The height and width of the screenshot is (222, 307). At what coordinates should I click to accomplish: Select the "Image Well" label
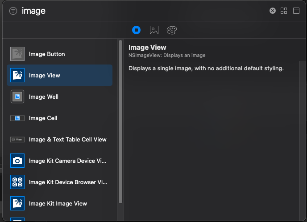(44, 97)
